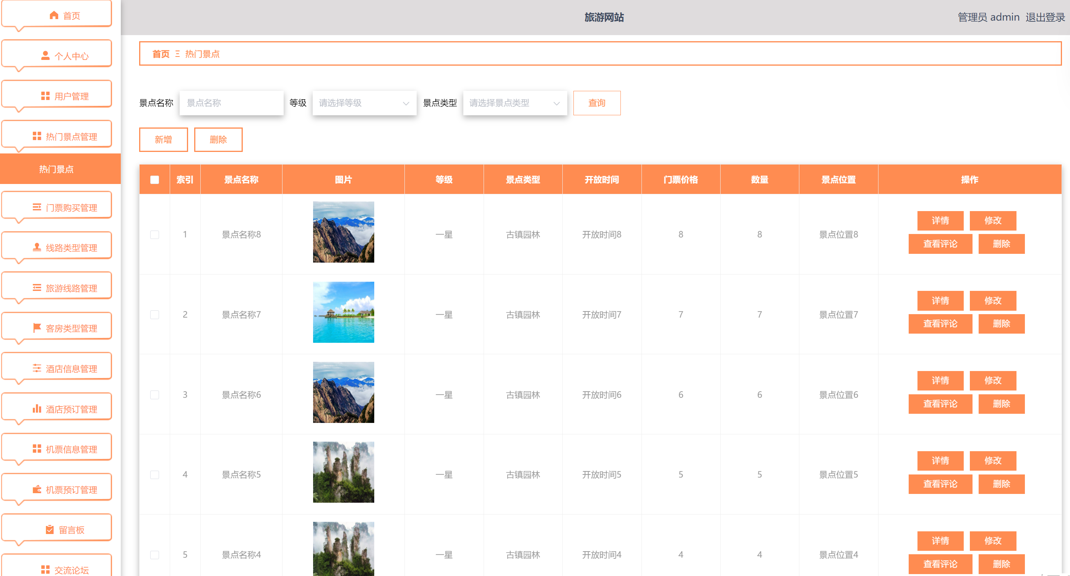Click 修改 for 景点名称5
This screenshot has width=1070, height=576.
(x=993, y=460)
